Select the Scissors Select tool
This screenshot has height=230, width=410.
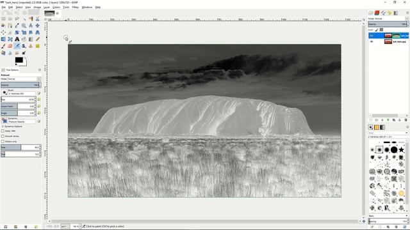37,19
